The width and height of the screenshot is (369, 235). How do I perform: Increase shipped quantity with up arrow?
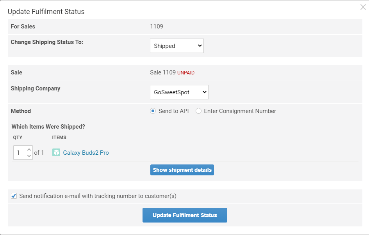tap(29, 150)
